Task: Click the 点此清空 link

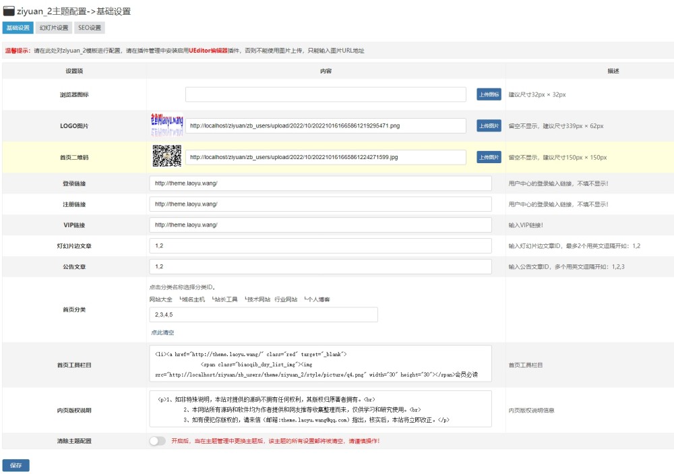Action: [162, 332]
